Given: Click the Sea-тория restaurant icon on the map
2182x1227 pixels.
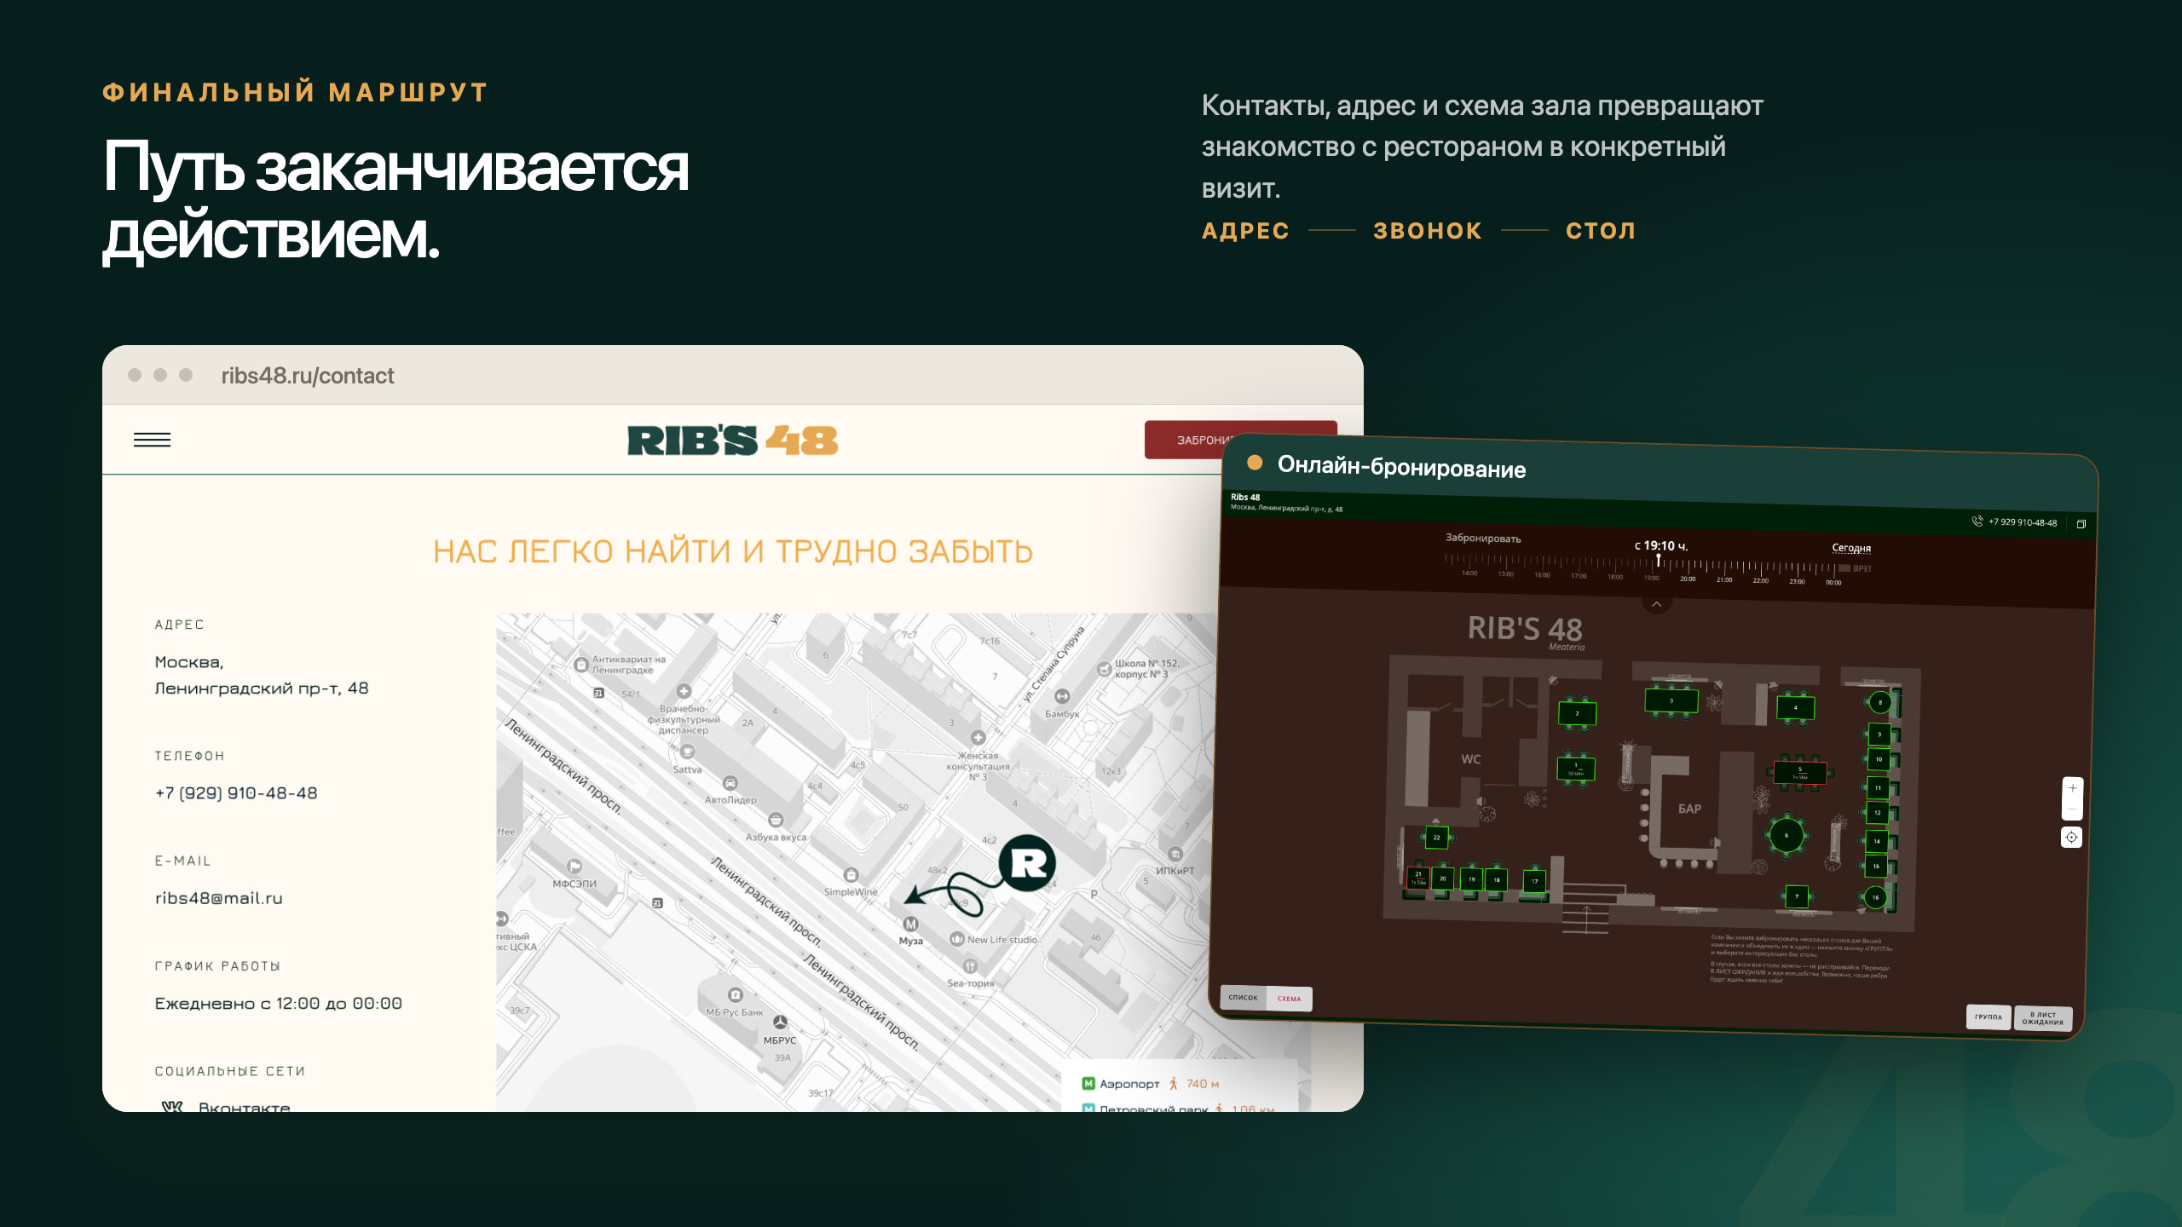Looking at the screenshot, I should 970,965.
